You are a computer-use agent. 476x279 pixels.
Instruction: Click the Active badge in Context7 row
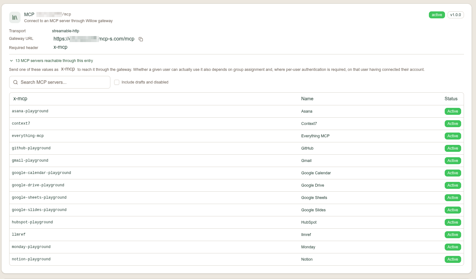453,124
